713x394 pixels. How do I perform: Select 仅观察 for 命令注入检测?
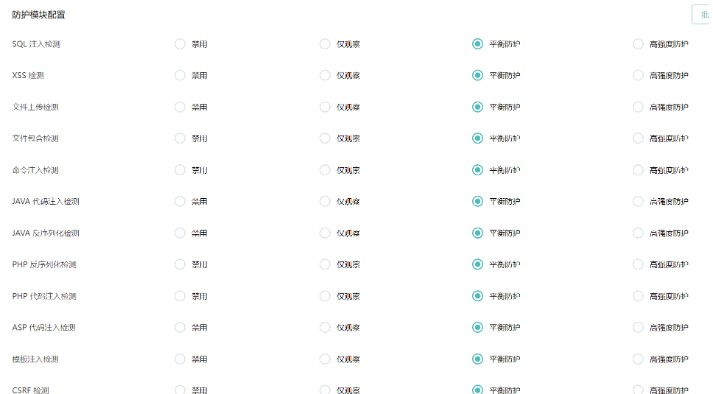click(x=325, y=170)
